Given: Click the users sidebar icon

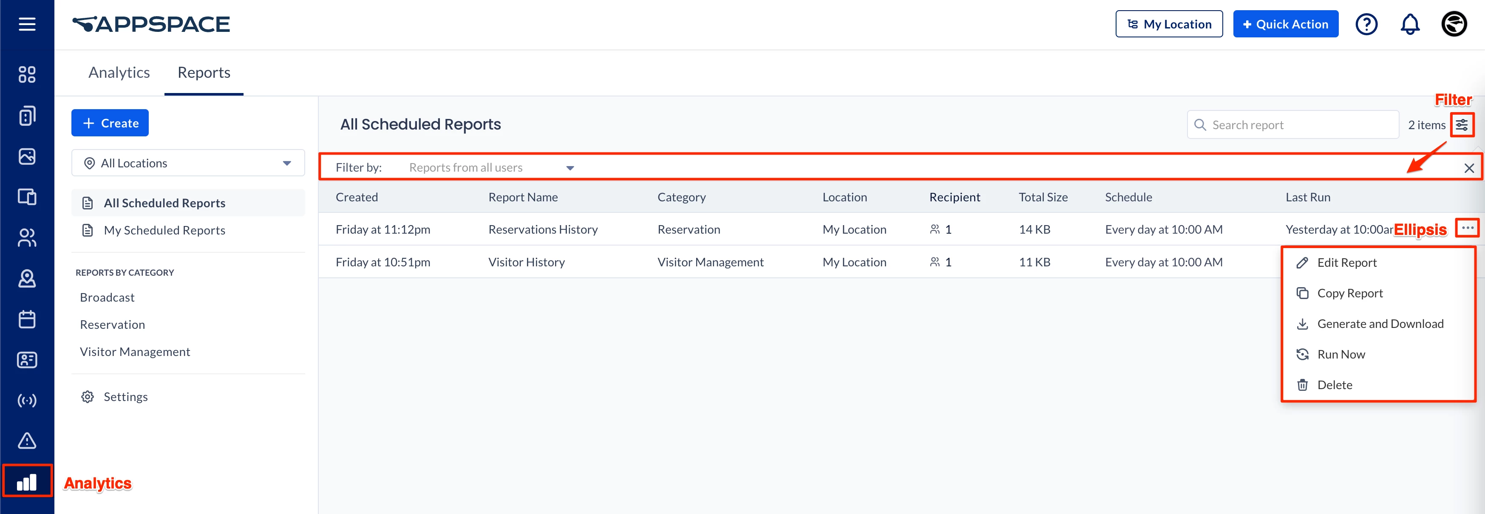Looking at the screenshot, I should (27, 237).
